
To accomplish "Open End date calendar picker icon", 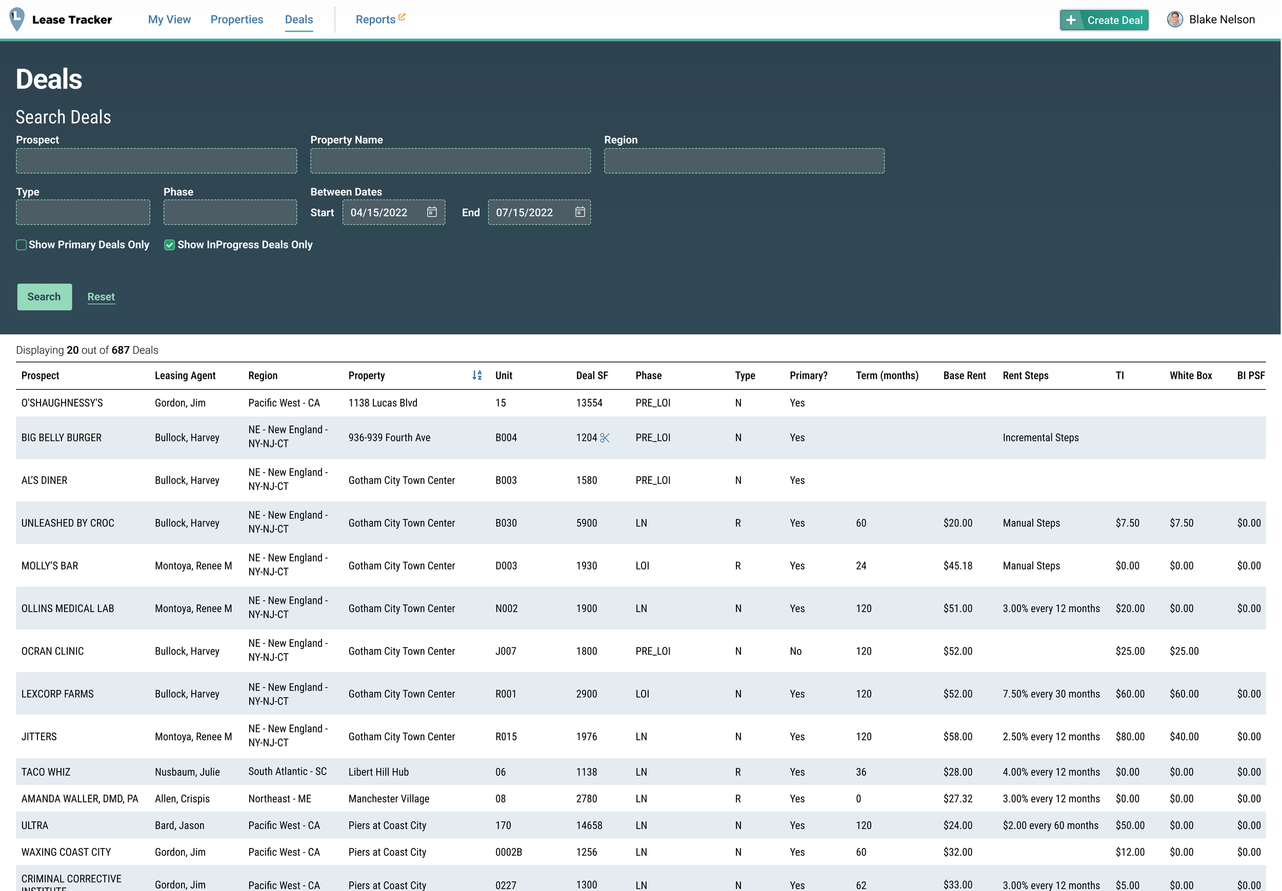I will [579, 212].
